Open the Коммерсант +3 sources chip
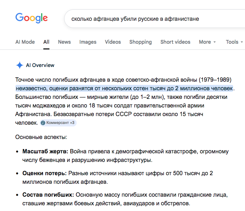The width and height of the screenshot is (245, 211). coord(58,123)
